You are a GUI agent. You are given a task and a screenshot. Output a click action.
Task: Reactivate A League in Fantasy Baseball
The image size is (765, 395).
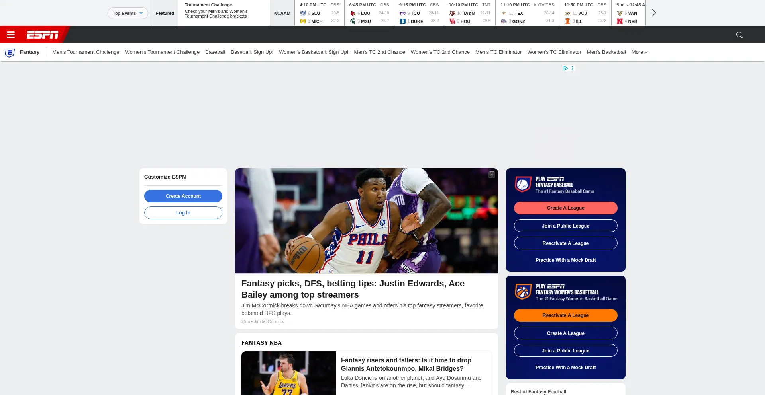coord(566,243)
